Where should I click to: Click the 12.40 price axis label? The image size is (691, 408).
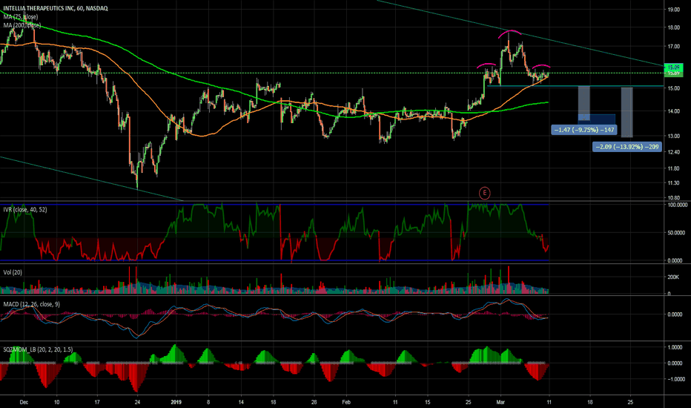673,152
